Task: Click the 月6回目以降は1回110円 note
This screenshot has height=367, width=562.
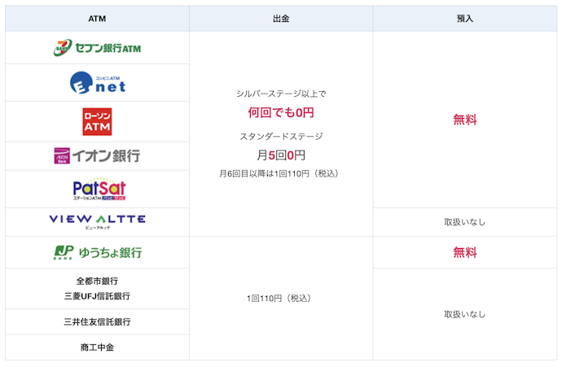Action: coord(279,173)
